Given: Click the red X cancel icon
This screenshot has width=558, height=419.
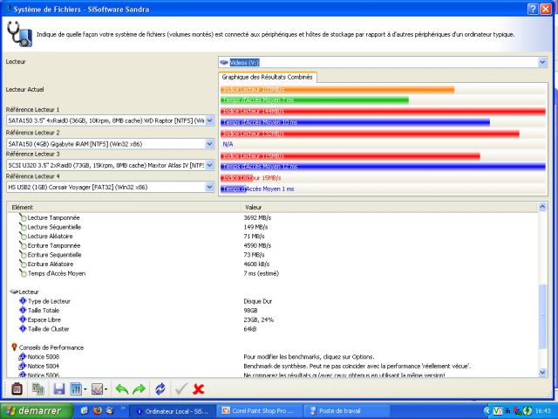Looking at the screenshot, I should (198, 388).
